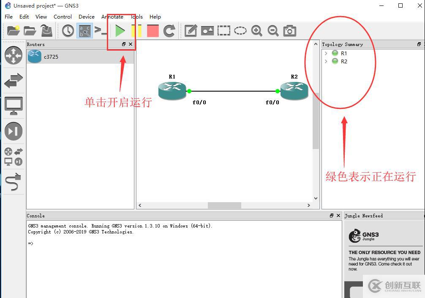
Task: Reload all devices icon
Action: pos(169,31)
